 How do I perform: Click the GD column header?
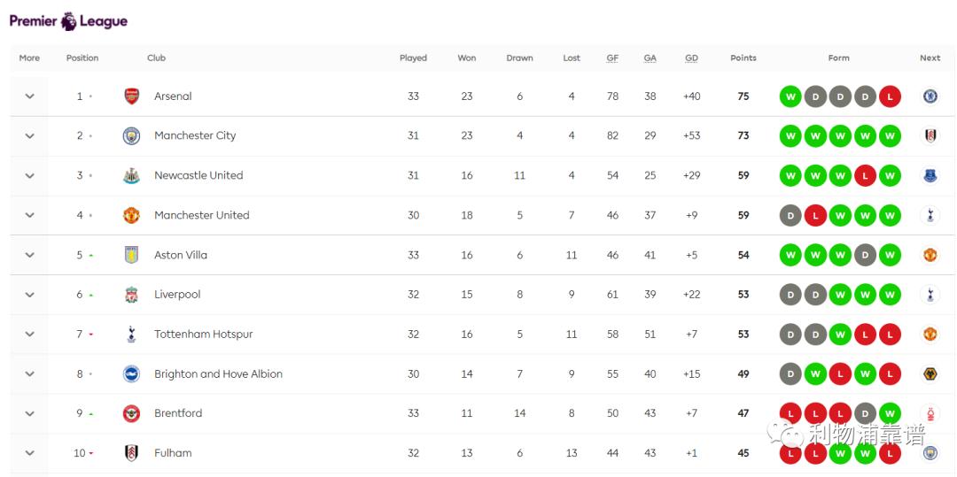[691, 58]
